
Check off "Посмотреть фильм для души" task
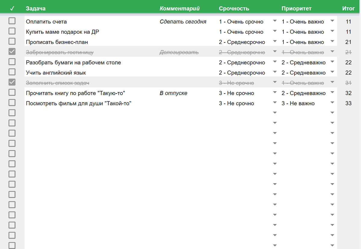click(12, 103)
